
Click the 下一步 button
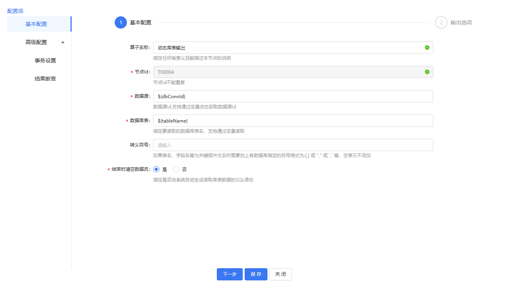coord(229,274)
